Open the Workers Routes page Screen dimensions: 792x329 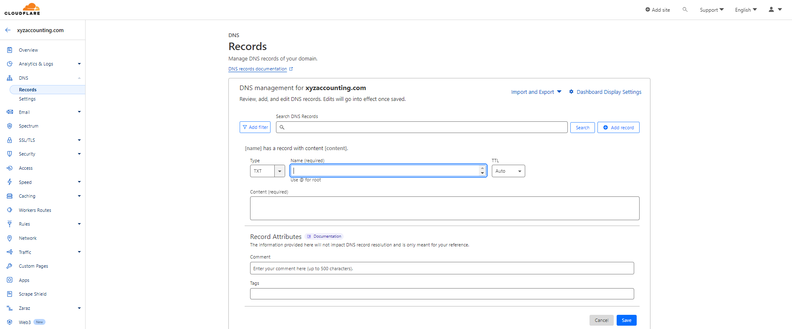point(35,210)
